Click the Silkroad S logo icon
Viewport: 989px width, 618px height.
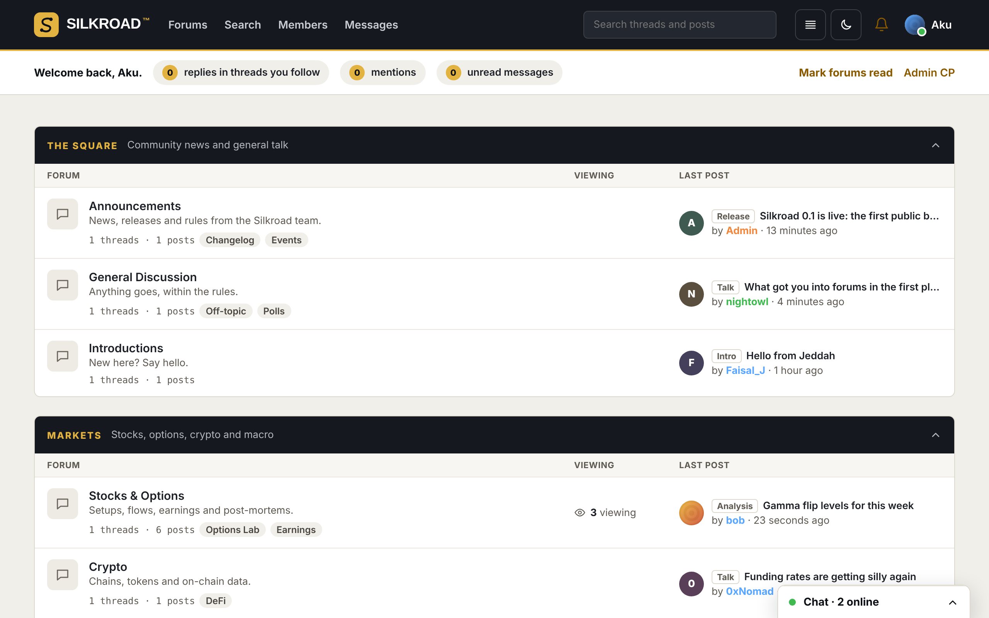click(x=46, y=24)
